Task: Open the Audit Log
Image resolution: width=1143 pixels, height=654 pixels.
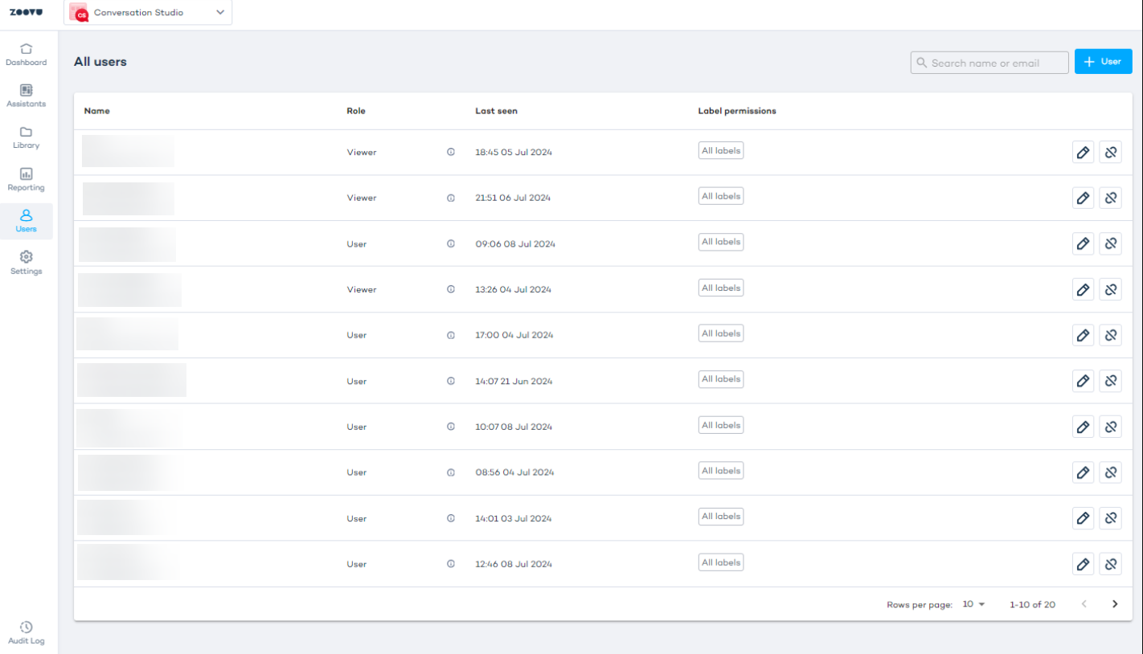Action: 26,633
